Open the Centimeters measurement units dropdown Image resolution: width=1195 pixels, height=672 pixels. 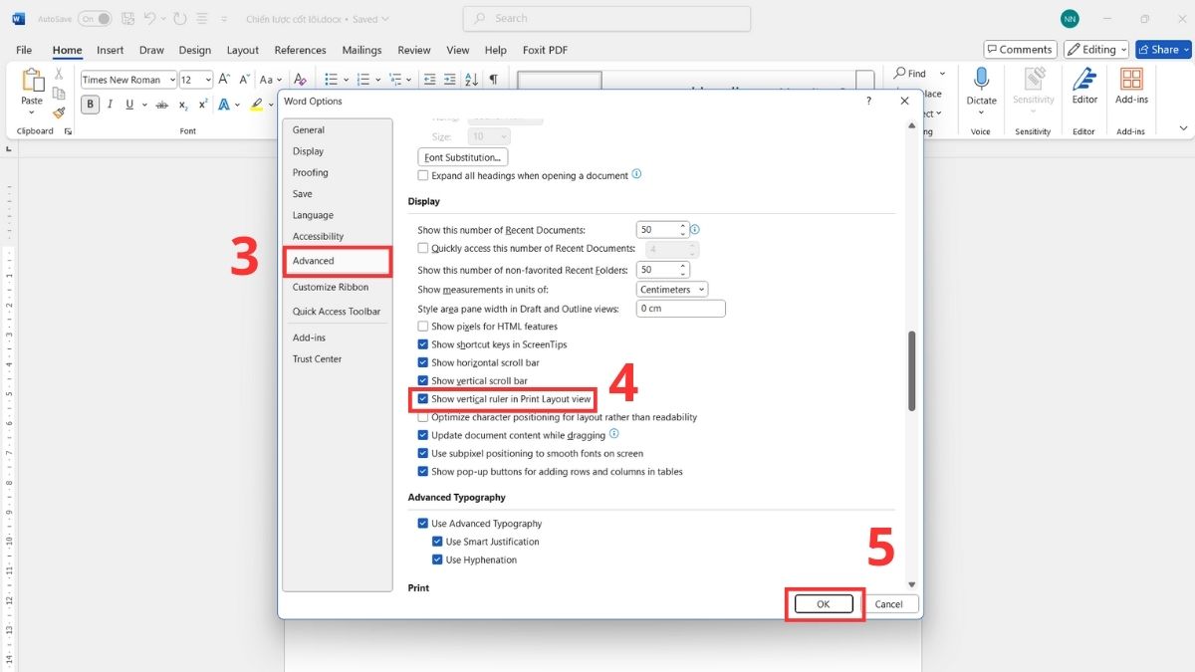672,289
